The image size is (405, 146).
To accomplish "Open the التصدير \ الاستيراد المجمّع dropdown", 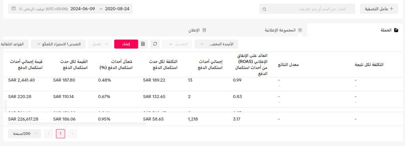I will tap(58, 44).
